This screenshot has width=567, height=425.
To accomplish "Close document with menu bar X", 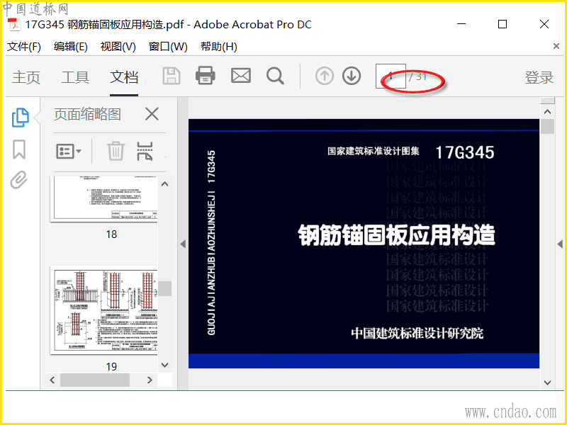I will click(x=556, y=46).
